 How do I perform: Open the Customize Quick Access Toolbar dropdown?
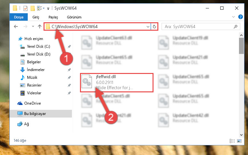point(48,8)
